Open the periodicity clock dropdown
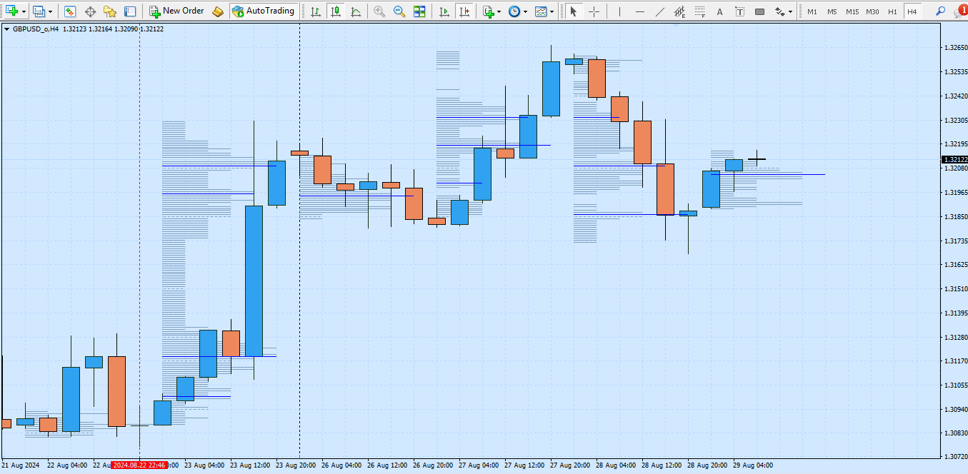Screen dimensions: 968x474 click(525, 11)
